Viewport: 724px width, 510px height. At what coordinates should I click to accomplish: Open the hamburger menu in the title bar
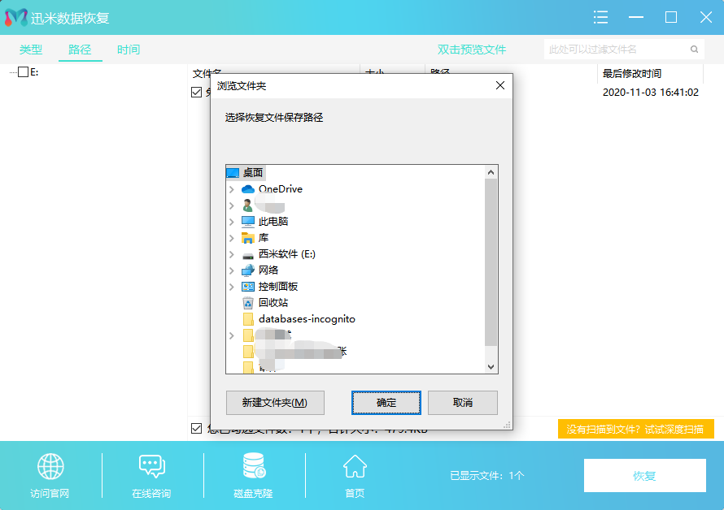point(600,17)
